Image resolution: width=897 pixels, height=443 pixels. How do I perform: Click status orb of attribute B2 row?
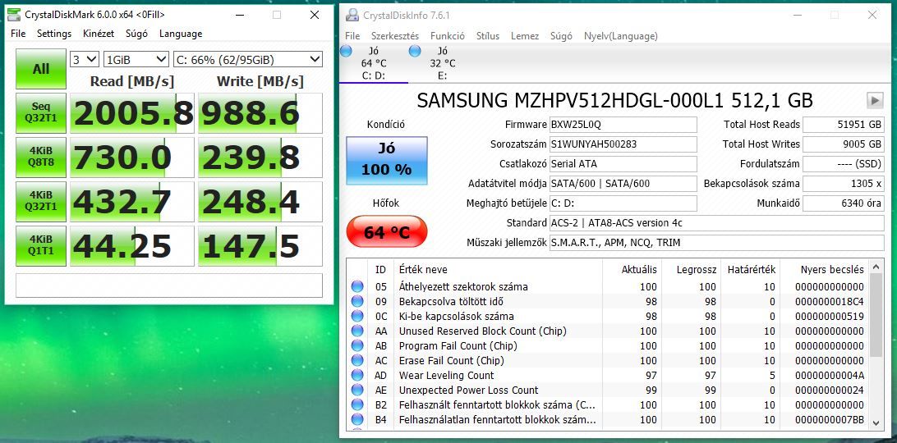point(357,404)
